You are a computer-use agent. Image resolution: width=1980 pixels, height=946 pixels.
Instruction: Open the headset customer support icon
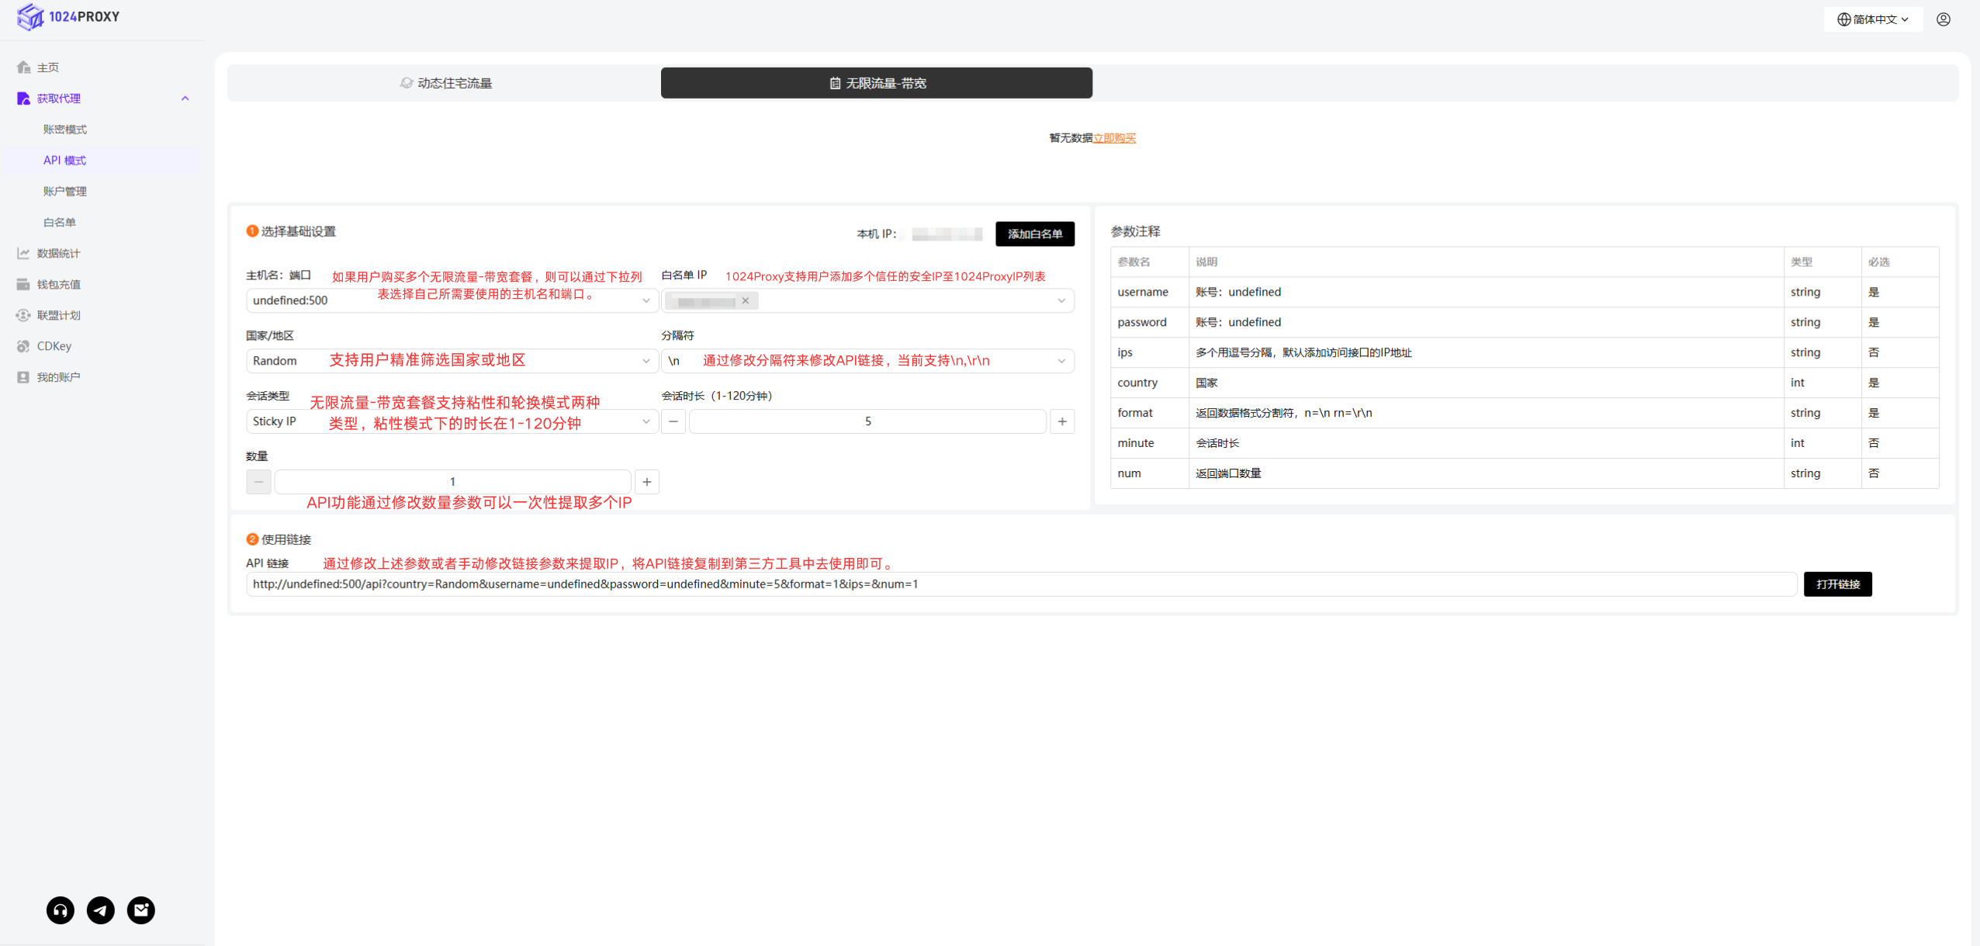coord(61,910)
